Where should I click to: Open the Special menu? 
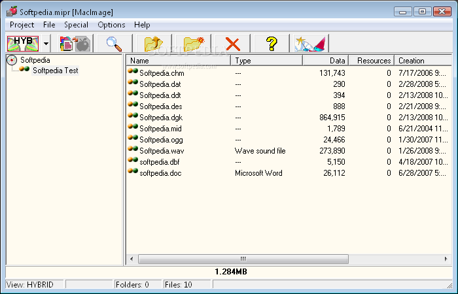(76, 25)
